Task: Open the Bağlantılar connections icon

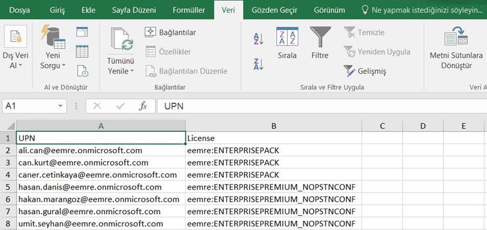Action: point(170,33)
